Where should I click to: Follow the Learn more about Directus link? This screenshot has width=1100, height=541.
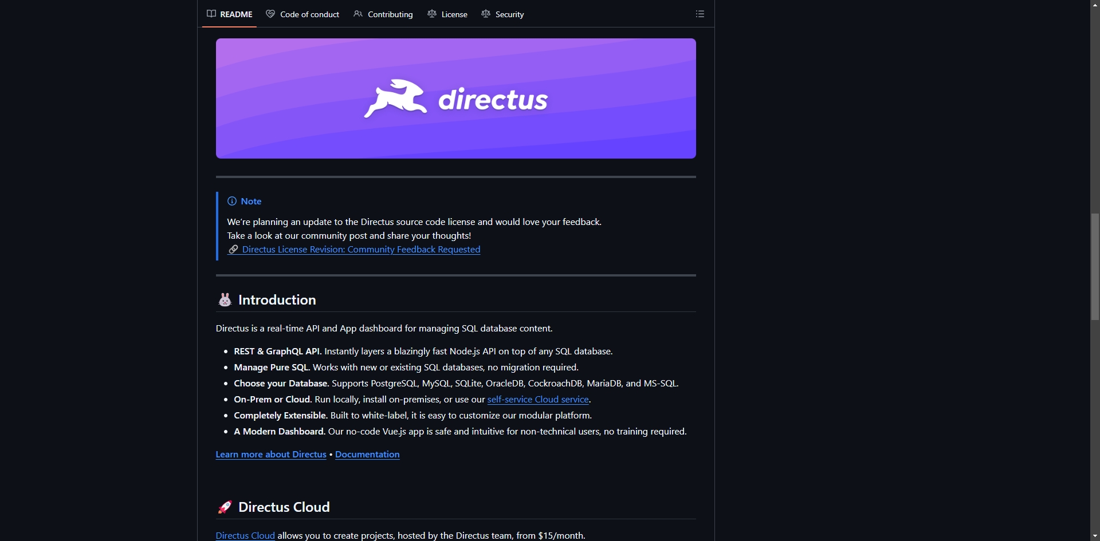pyautogui.click(x=271, y=455)
